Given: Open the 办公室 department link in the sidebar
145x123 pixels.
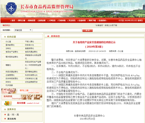Looking at the screenshot, I should [8, 42].
